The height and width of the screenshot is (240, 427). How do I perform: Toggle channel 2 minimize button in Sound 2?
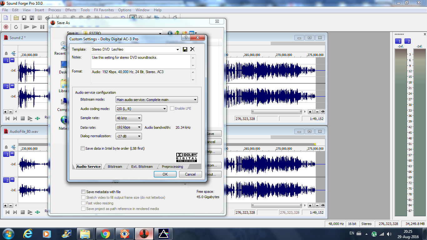click(12, 86)
